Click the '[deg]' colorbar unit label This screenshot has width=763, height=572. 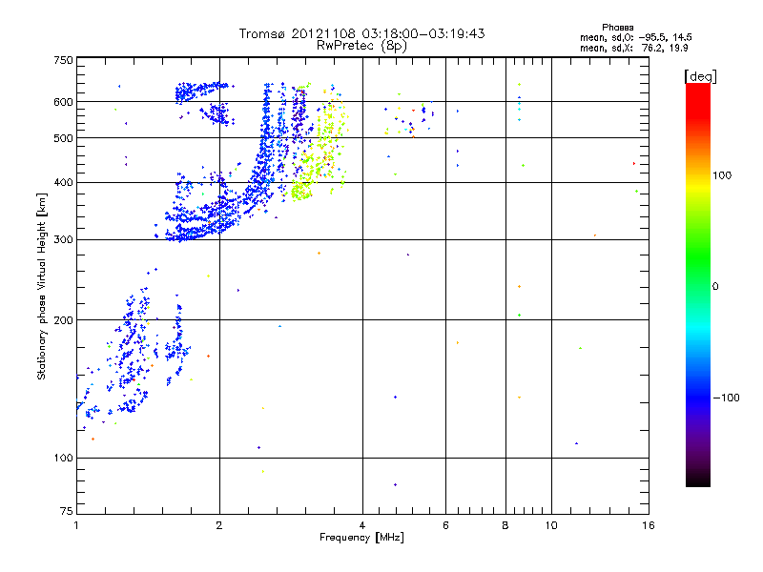pyautogui.click(x=700, y=76)
